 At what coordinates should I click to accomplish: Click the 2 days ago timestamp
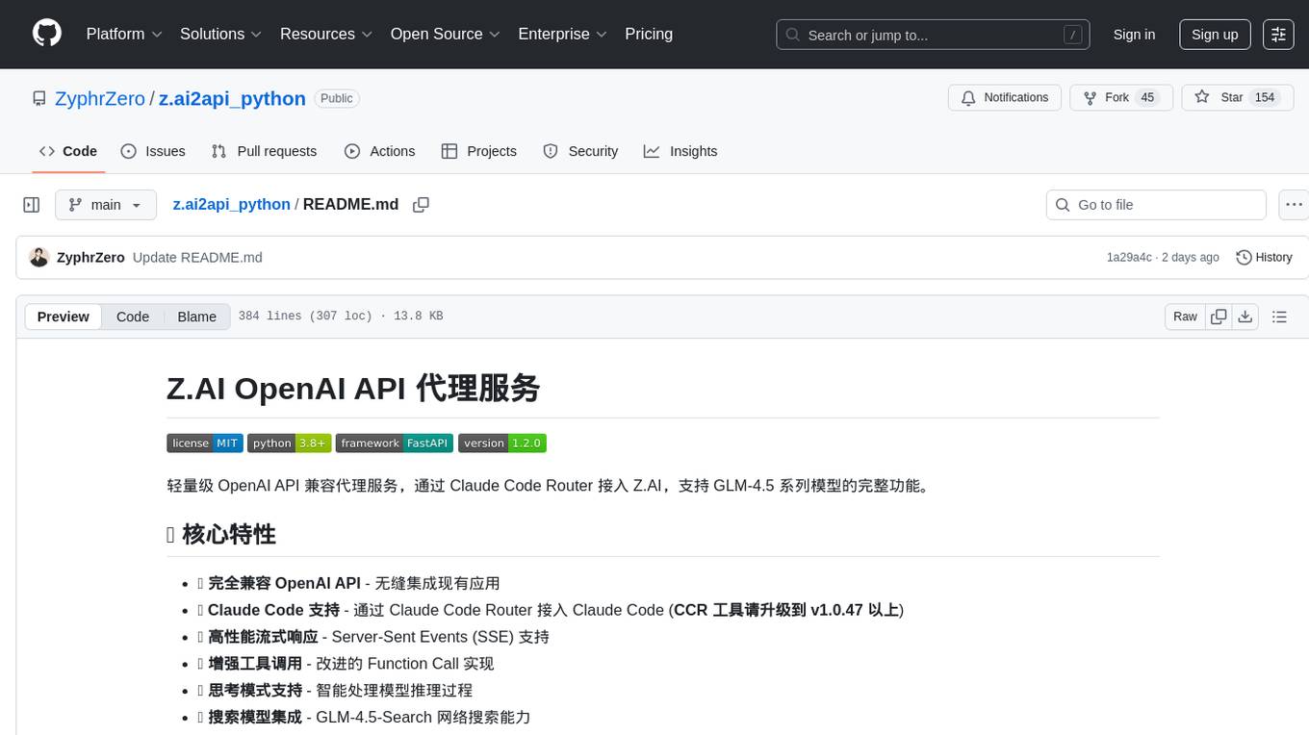[x=1190, y=257]
